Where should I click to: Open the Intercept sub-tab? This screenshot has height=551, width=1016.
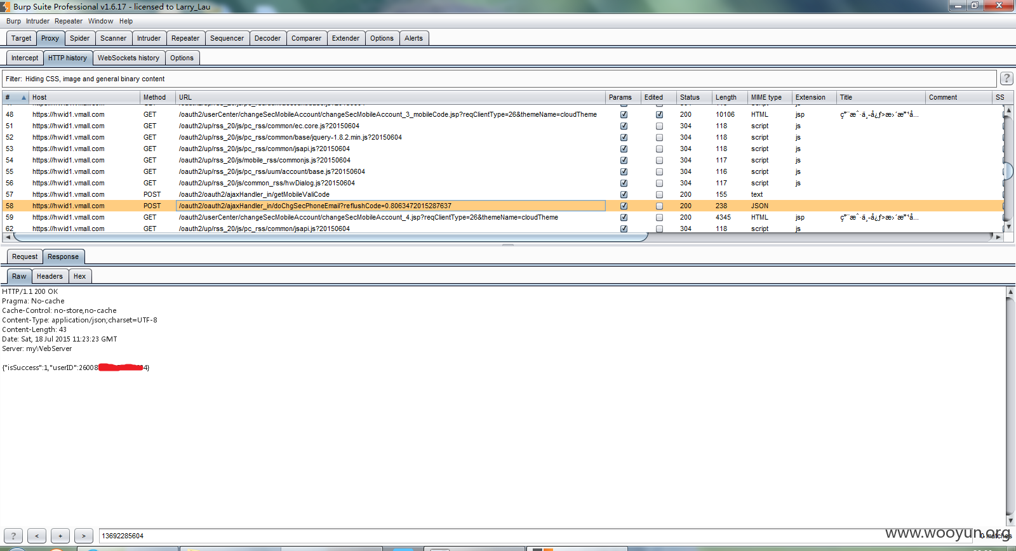click(25, 58)
